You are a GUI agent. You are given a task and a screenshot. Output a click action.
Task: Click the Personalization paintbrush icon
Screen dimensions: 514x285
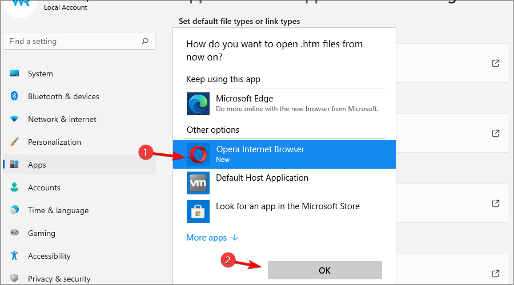(x=15, y=142)
